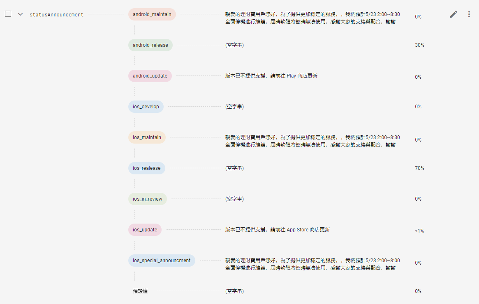Tick the statusAnnouncement checkbox
479x304 pixels.
[x=8, y=14]
